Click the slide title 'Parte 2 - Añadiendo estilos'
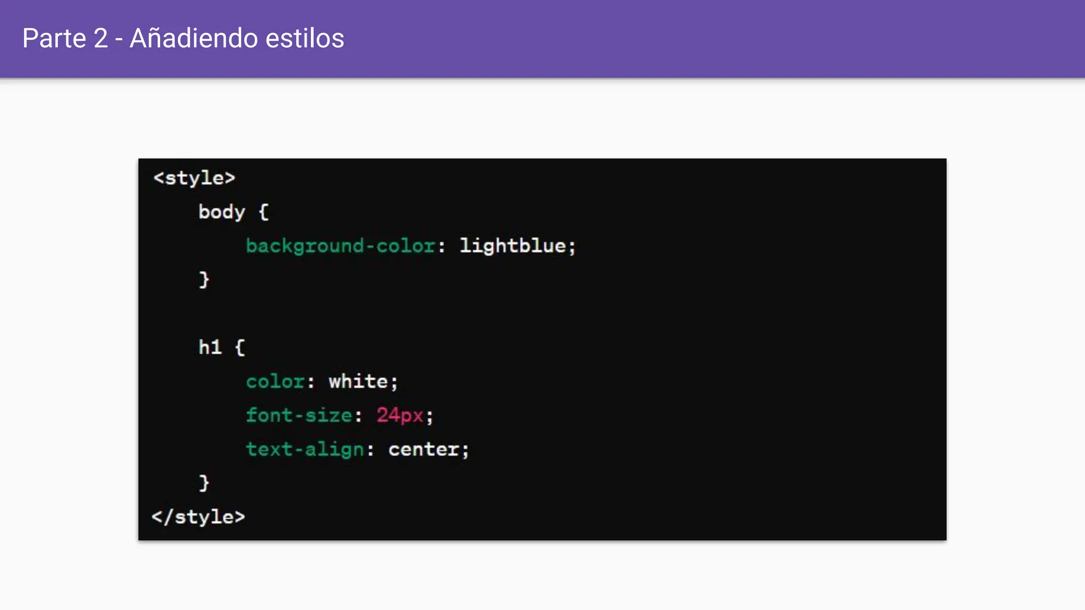Viewport: 1085px width, 610px height. point(183,38)
